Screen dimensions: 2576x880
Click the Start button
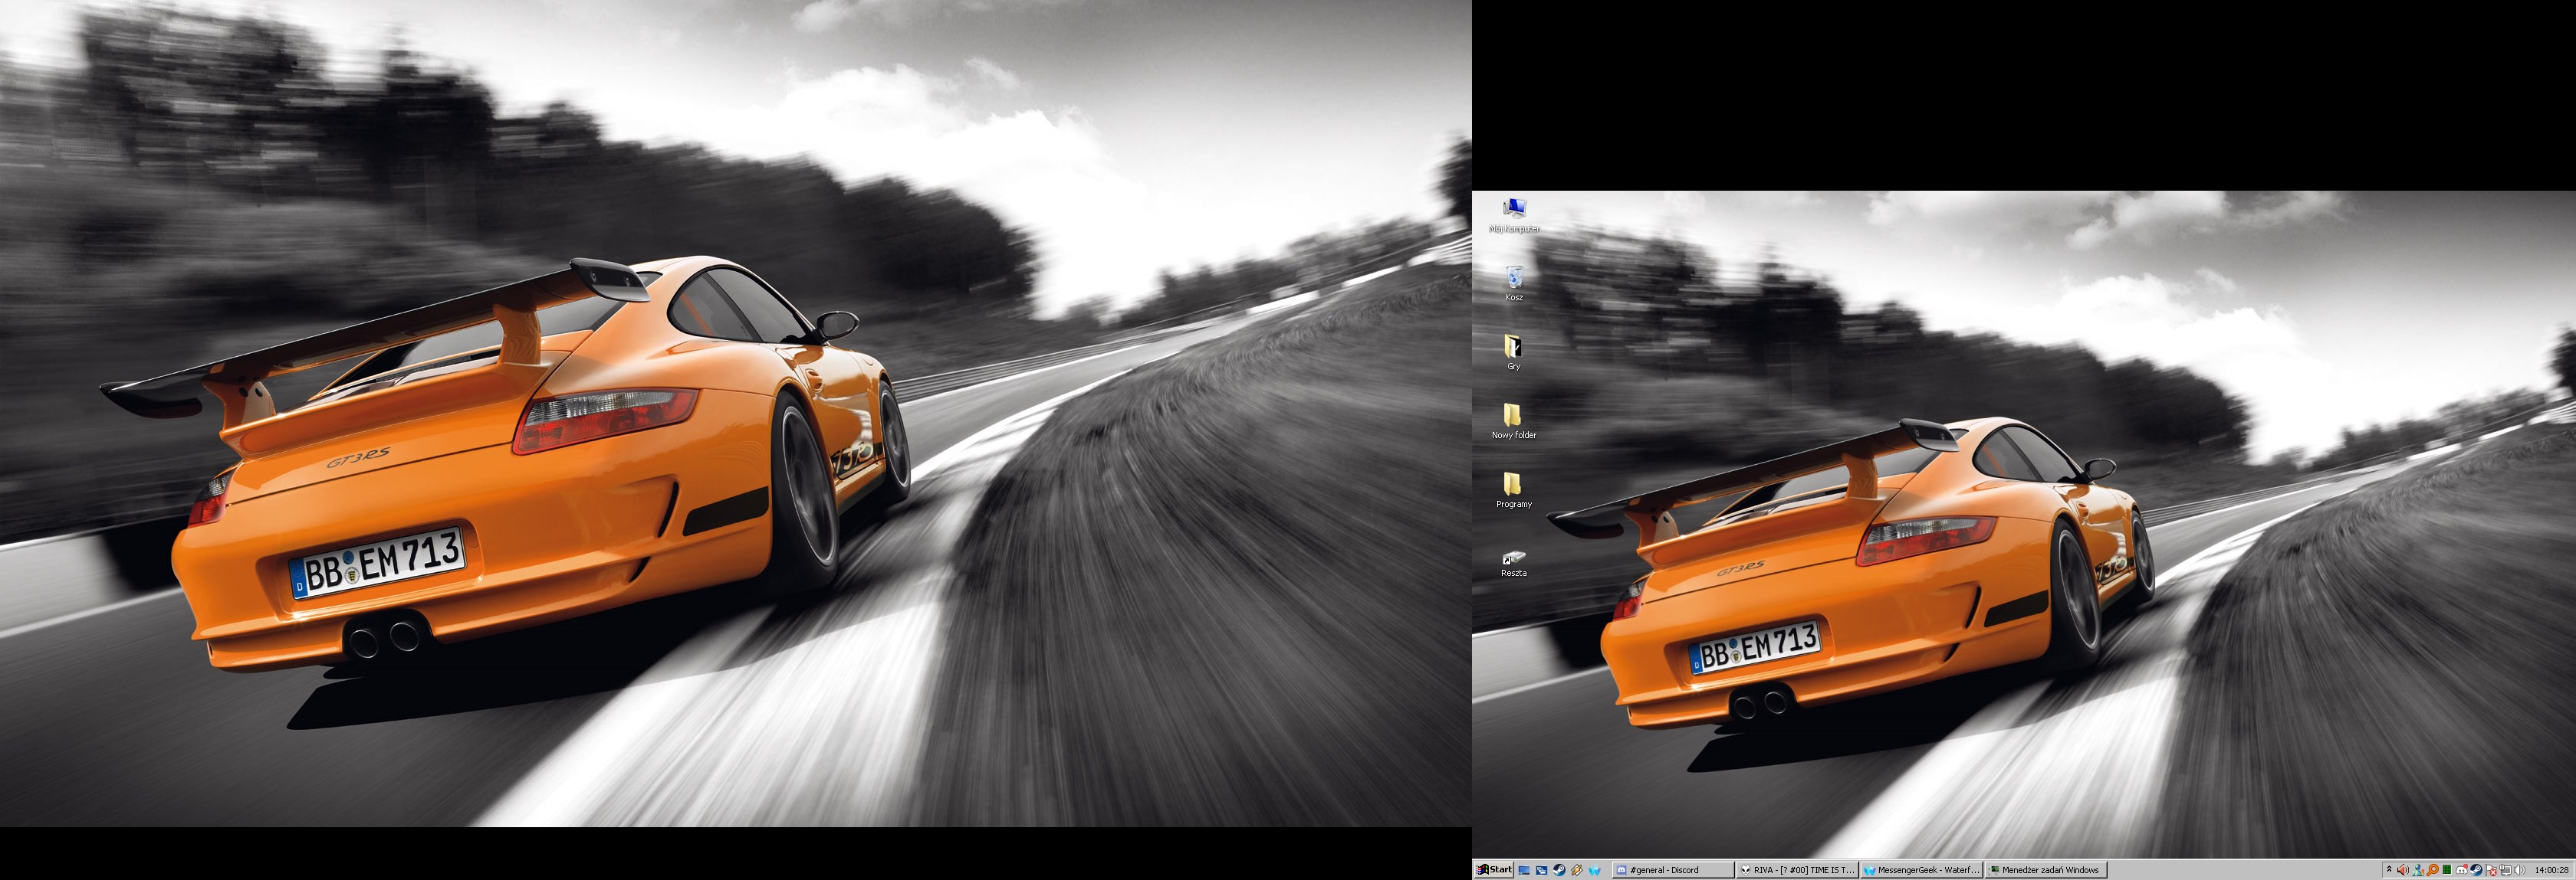coord(1494,870)
